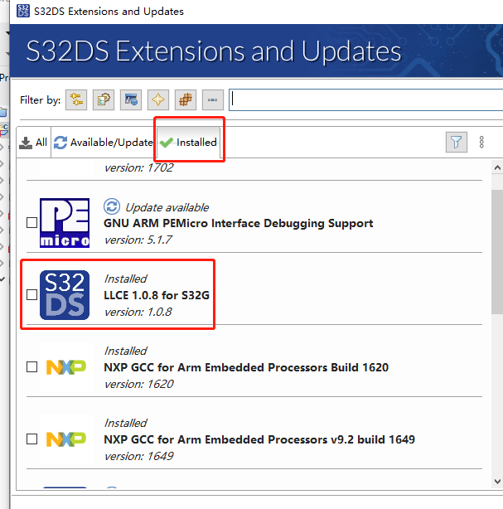Select NXP GCC Build 1620 entry title
Screen dimensions: 503x509
(246, 367)
